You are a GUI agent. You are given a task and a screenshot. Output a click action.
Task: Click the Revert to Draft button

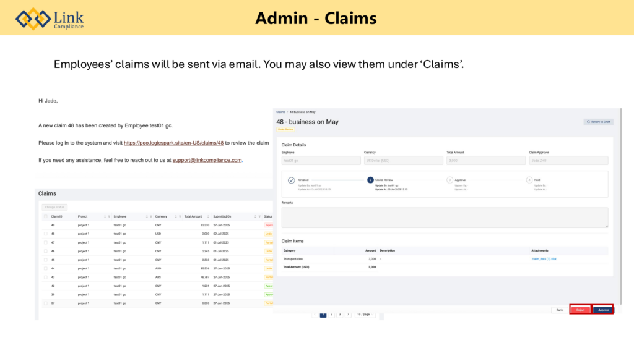click(x=598, y=122)
